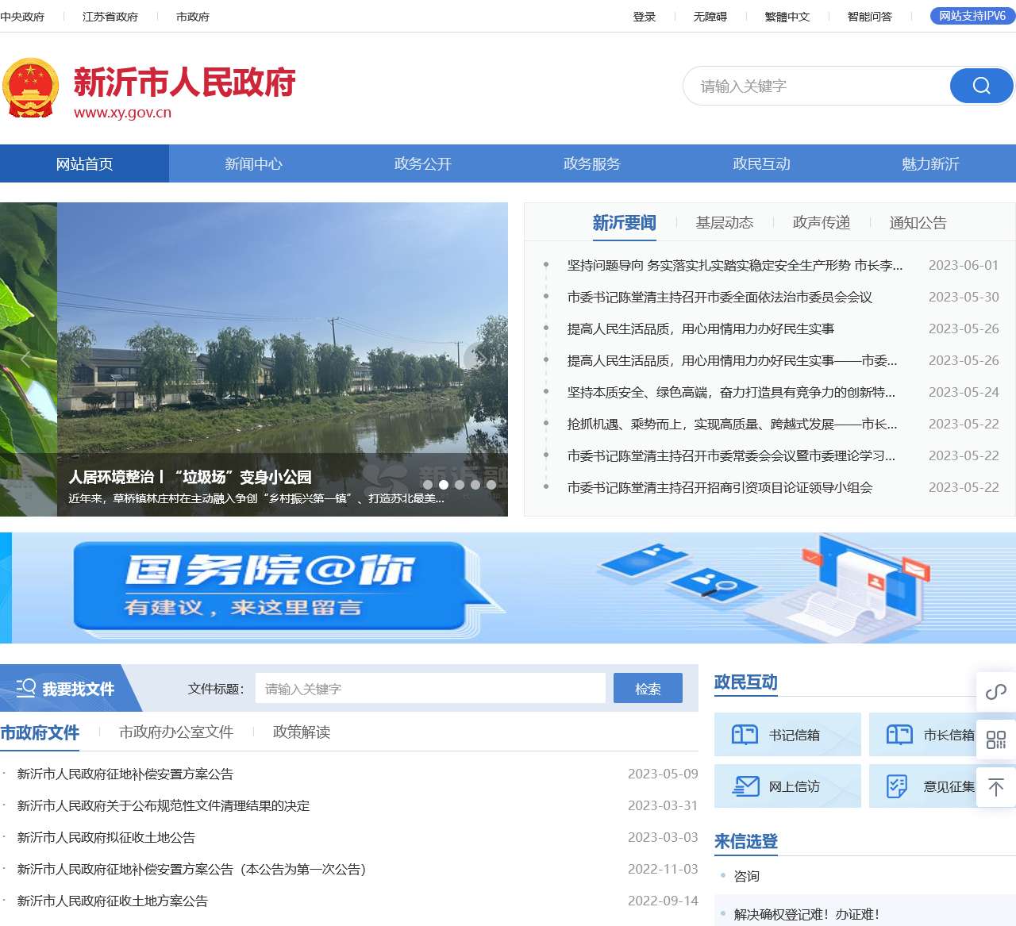Image resolution: width=1016 pixels, height=926 pixels.
Task: Click the 检索 search button
Action: point(648,688)
